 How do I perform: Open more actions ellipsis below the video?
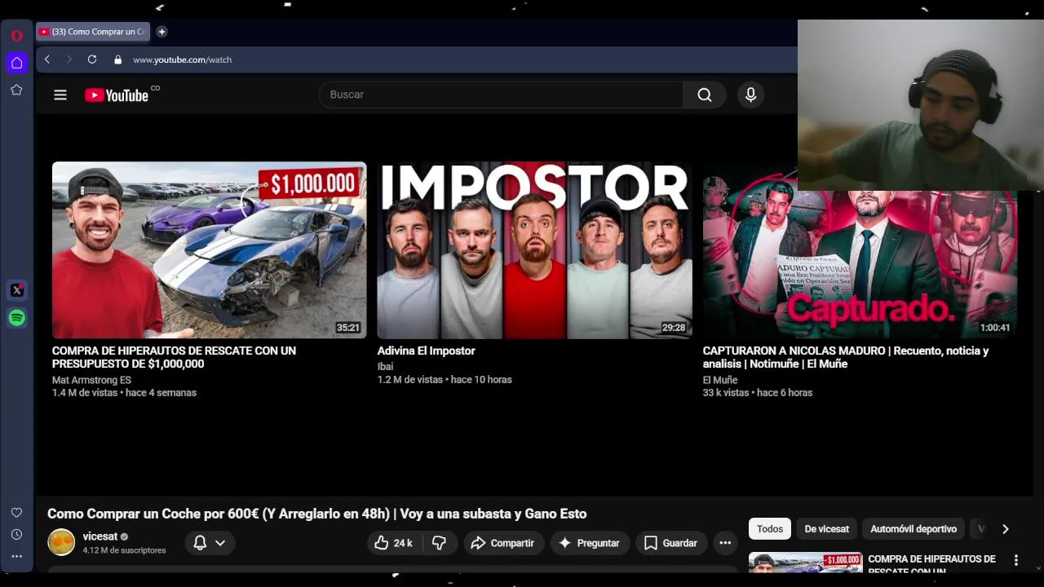(x=725, y=543)
